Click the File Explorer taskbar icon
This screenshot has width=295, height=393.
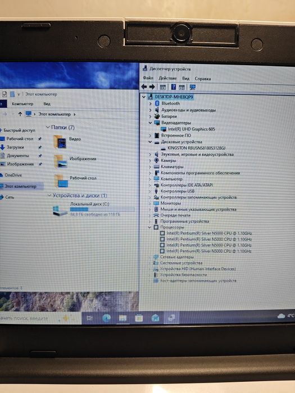(122, 318)
